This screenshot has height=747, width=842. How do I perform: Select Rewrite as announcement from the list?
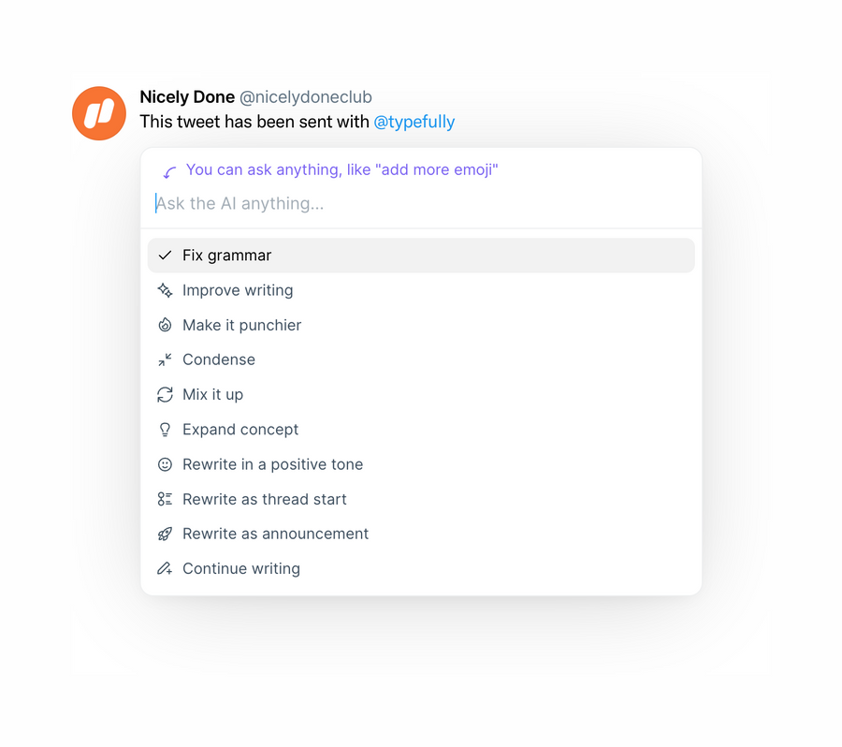(x=274, y=534)
